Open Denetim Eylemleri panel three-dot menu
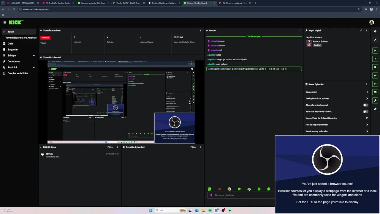Image resolution: width=380 pixels, height=214 pixels. tap(200, 147)
